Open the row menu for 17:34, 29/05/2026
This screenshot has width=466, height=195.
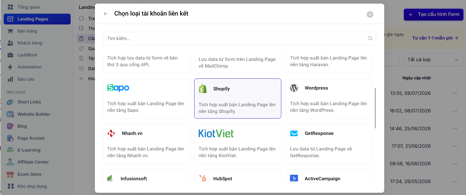455,181
